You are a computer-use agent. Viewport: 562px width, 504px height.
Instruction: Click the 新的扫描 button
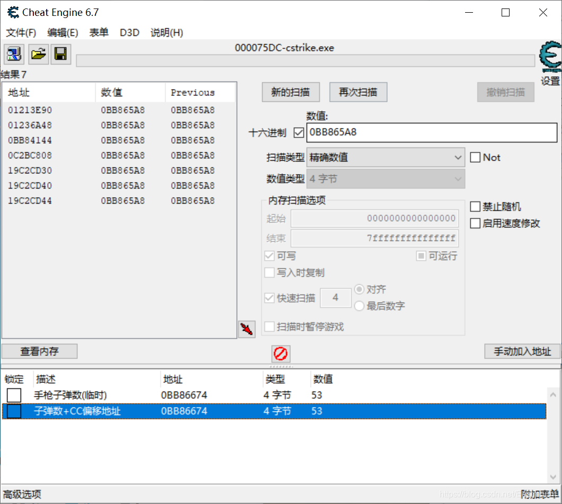291,92
